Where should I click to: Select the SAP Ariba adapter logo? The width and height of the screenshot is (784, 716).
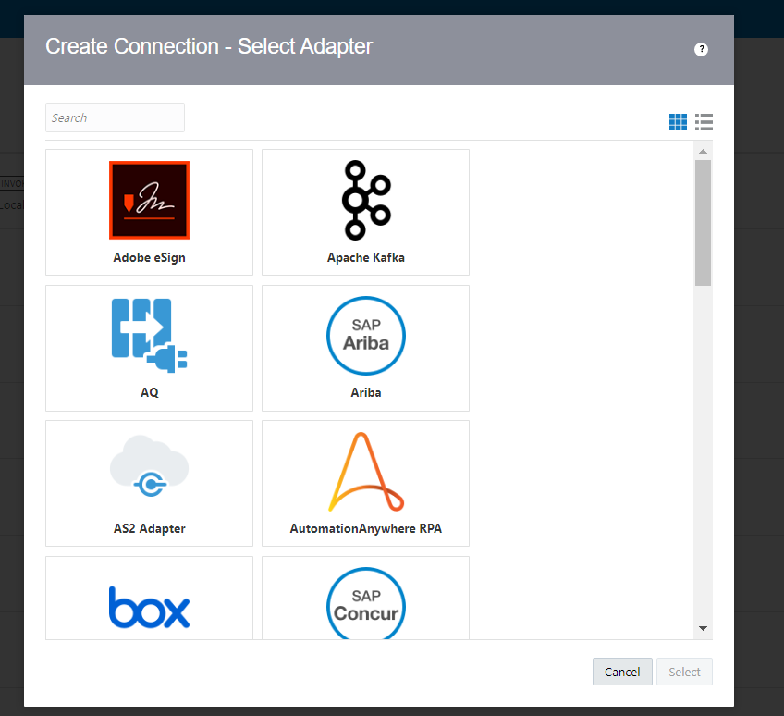[366, 335]
